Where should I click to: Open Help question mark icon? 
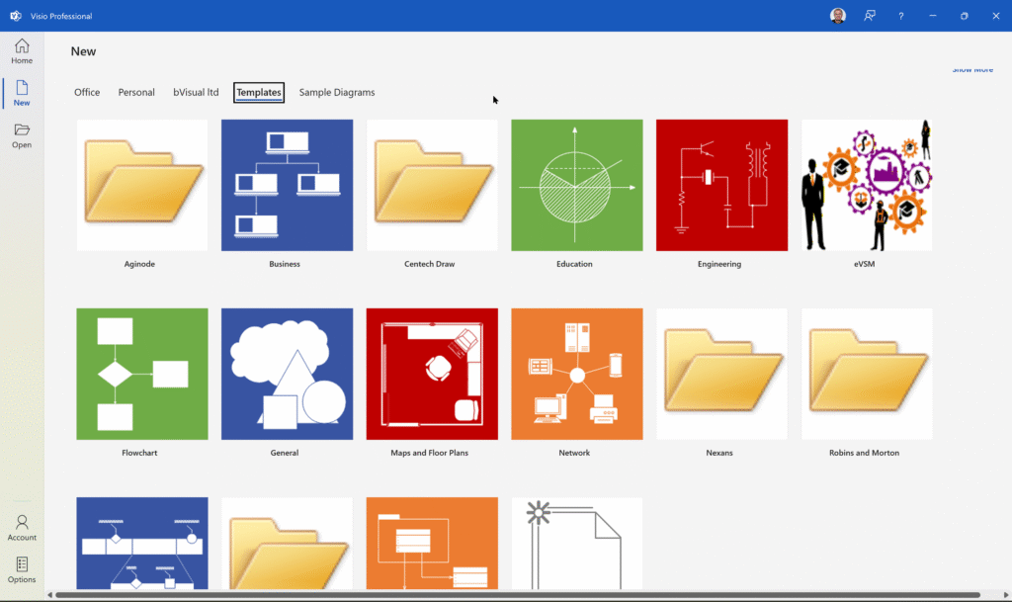(x=900, y=16)
